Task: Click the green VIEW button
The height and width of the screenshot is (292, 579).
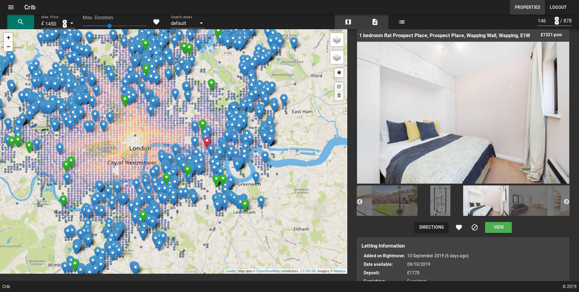Action: click(498, 228)
